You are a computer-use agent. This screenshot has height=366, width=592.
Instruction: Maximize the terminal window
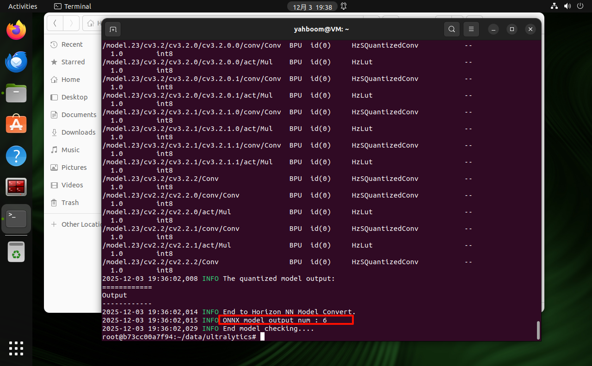pyautogui.click(x=512, y=29)
